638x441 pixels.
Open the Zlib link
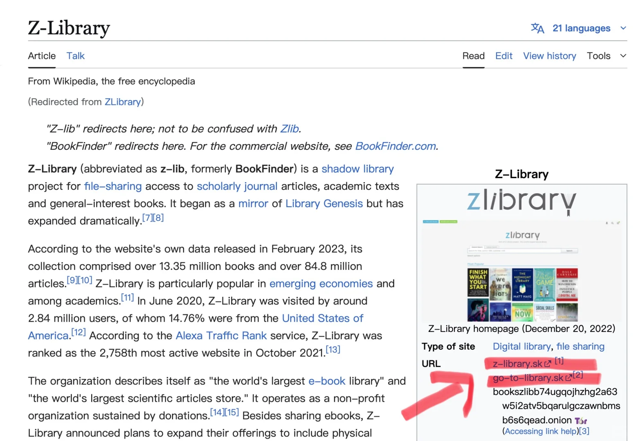(290, 129)
